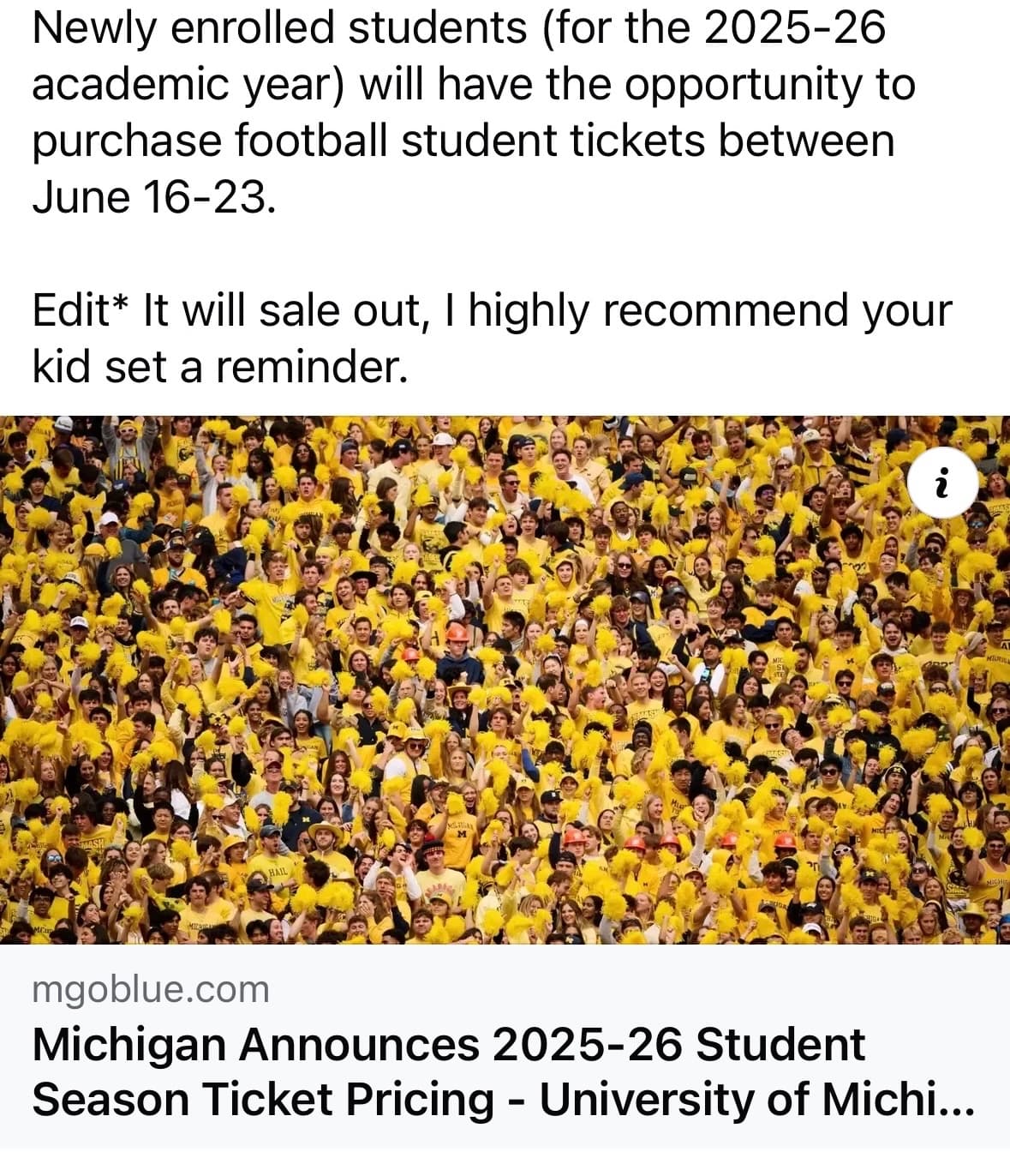Screen dimensions: 1010x1158
Task: Tap the 'HAIL' shirt in the photo
Action: (x=278, y=871)
